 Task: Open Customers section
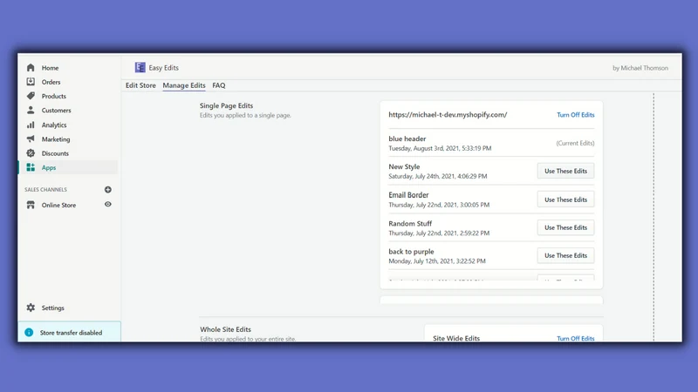(x=56, y=111)
